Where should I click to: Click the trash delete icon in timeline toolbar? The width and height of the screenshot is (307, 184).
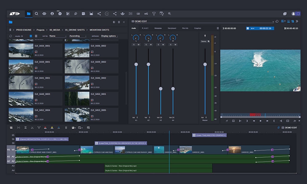(x=66, y=128)
